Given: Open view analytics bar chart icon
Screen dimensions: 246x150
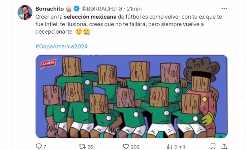Looking at the screenshot, I should [x=169, y=147].
